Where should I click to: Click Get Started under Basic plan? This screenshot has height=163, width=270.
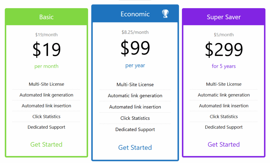(46, 145)
